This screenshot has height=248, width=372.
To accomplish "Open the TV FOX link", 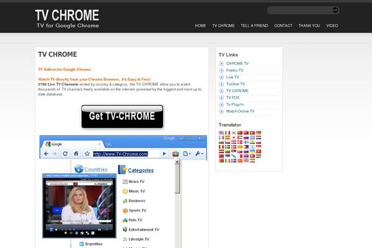I will click(232, 97).
